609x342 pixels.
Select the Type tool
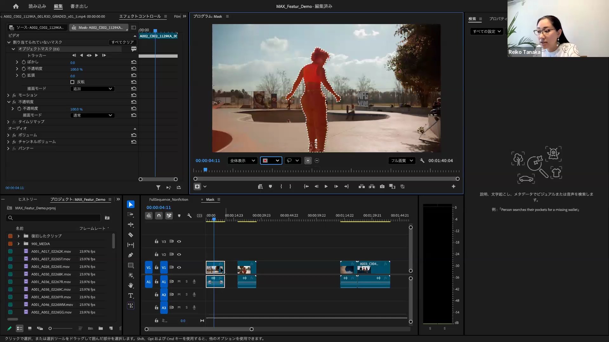point(131,296)
